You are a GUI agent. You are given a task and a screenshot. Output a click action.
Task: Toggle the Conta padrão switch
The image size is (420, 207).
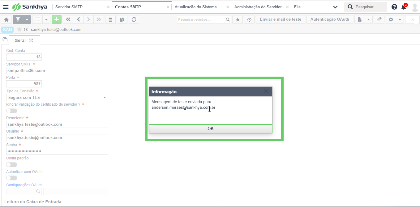(x=12, y=165)
